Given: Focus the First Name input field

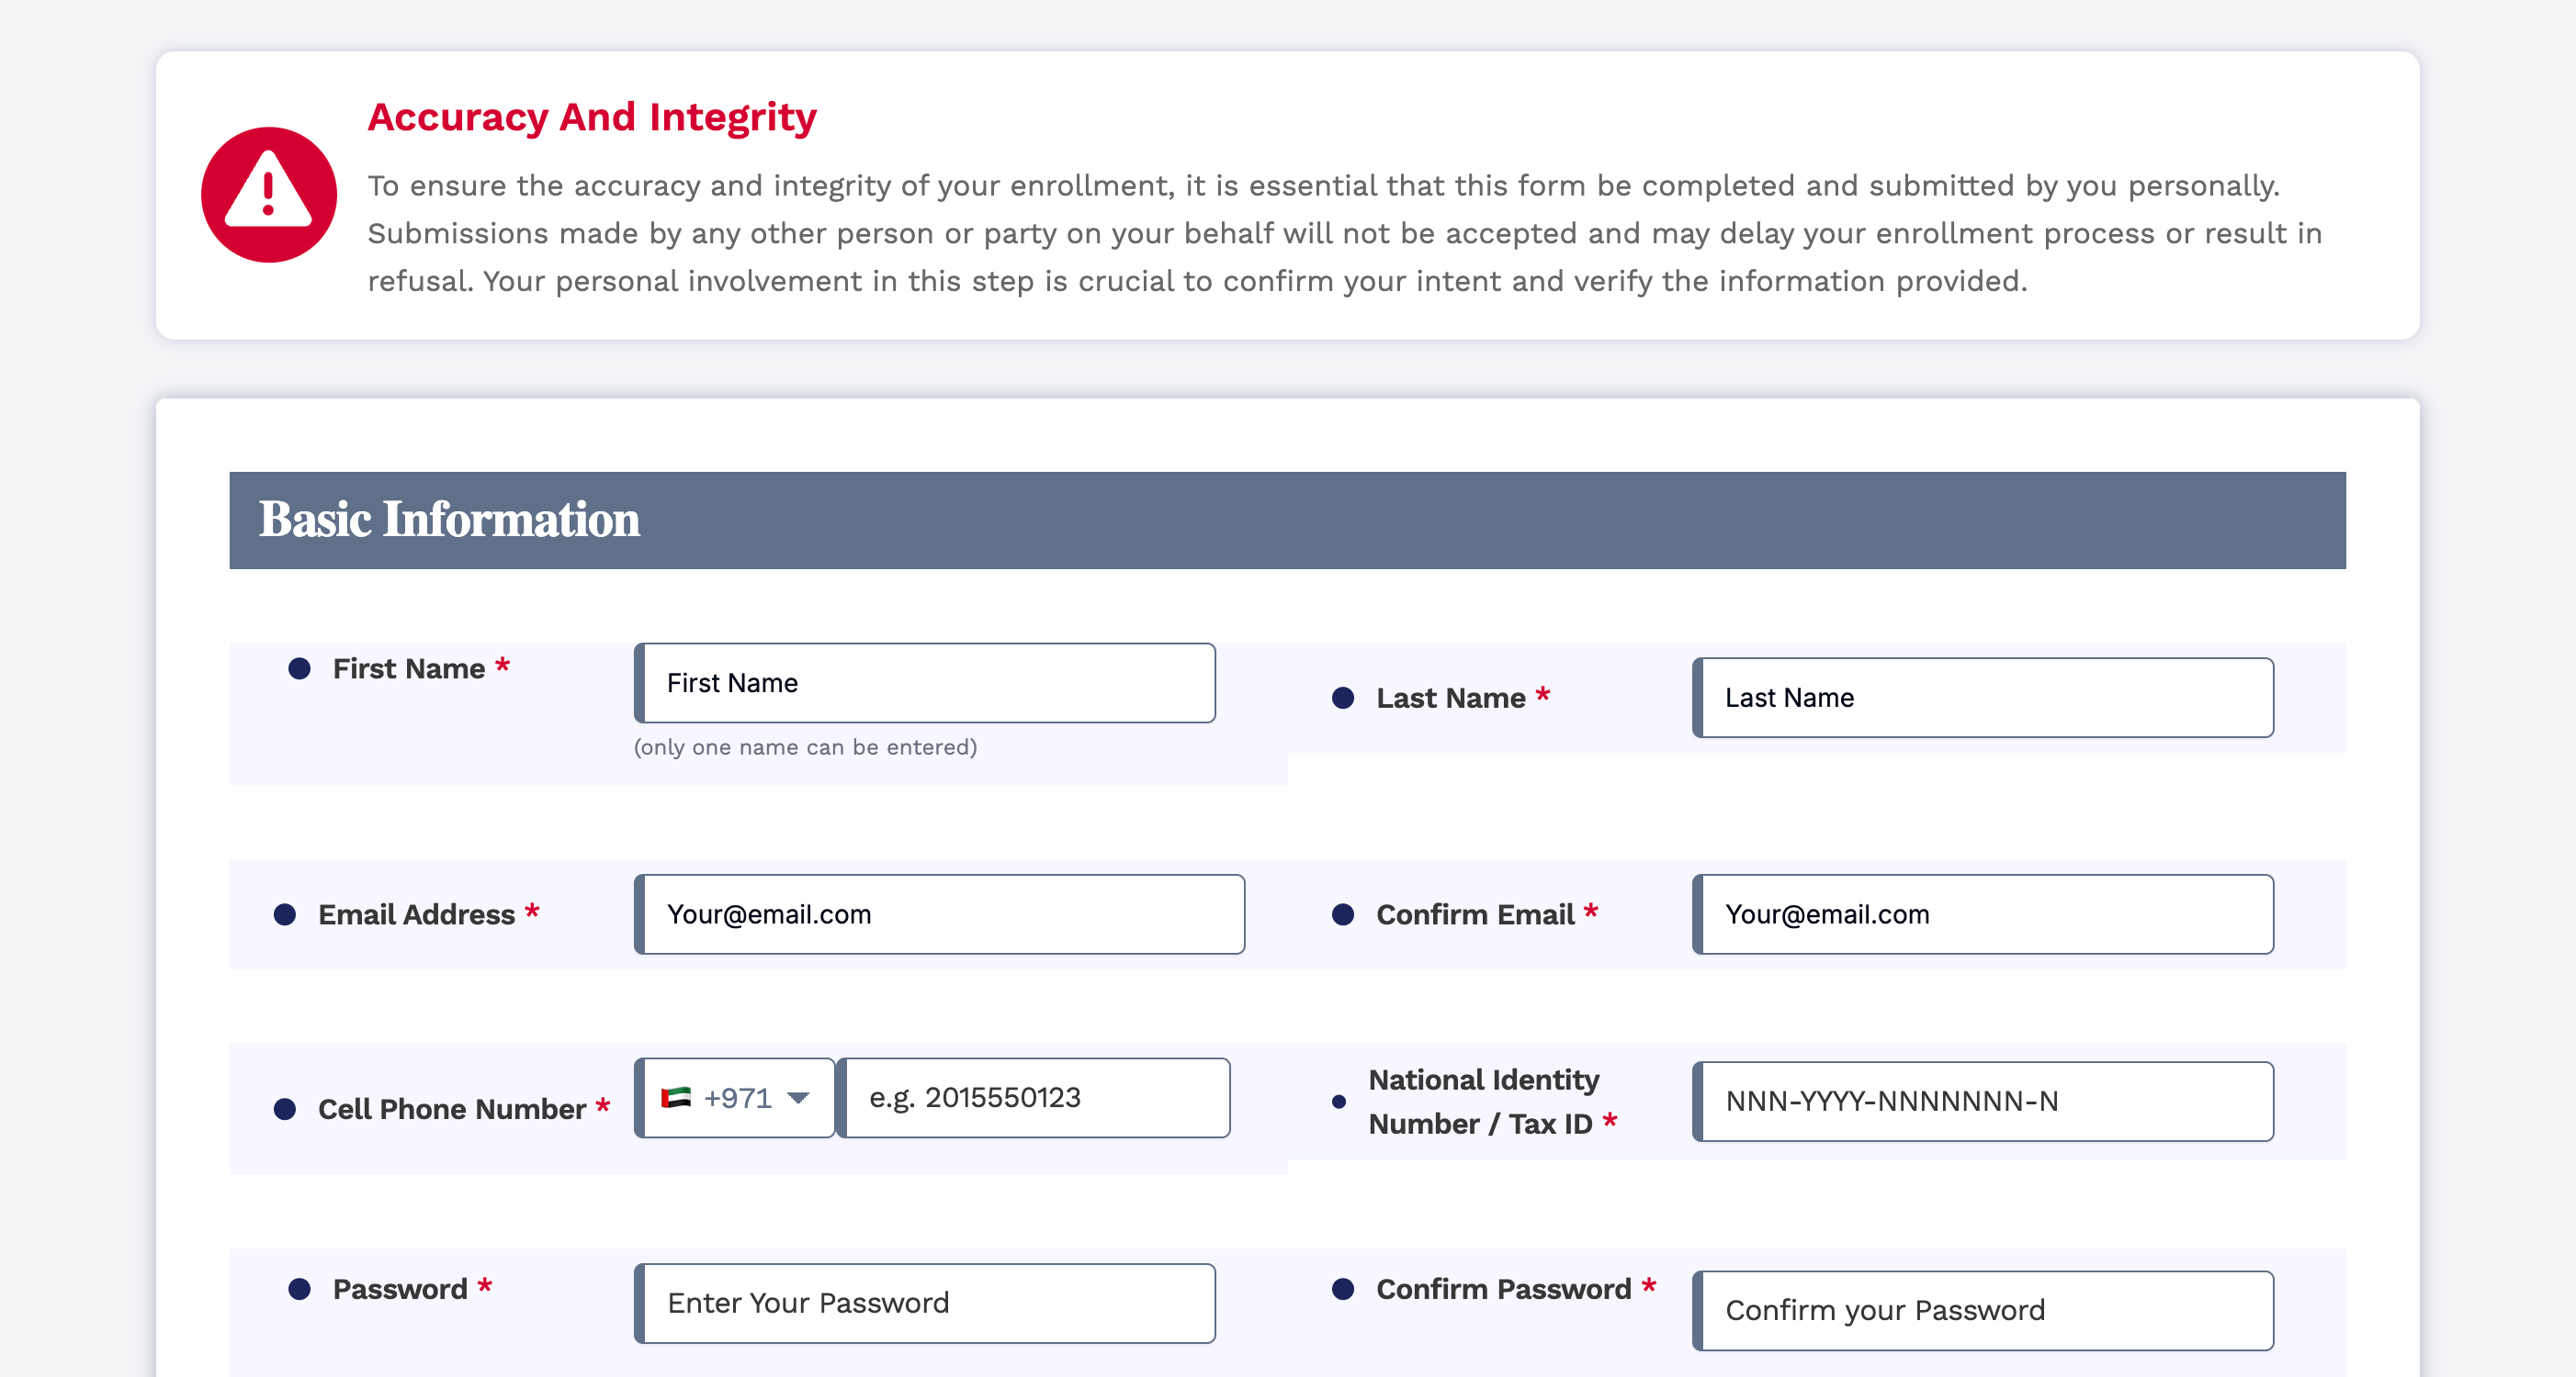Looking at the screenshot, I should [925, 684].
